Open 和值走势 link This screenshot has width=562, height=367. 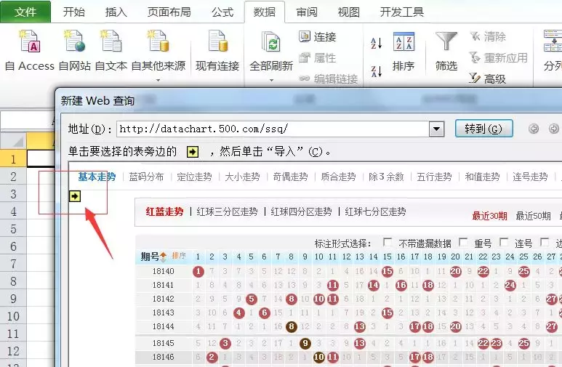pos(483,177)
